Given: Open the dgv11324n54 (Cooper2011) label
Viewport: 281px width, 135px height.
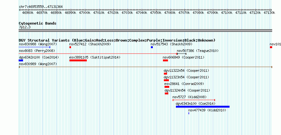Looking at the screenshot, I should pos(187,90).
